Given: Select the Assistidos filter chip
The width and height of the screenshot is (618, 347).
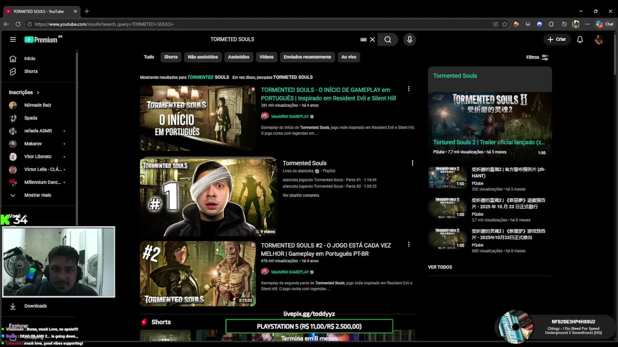Looking at the screenshot, I should pyautogui.click(x=239, y=57).
